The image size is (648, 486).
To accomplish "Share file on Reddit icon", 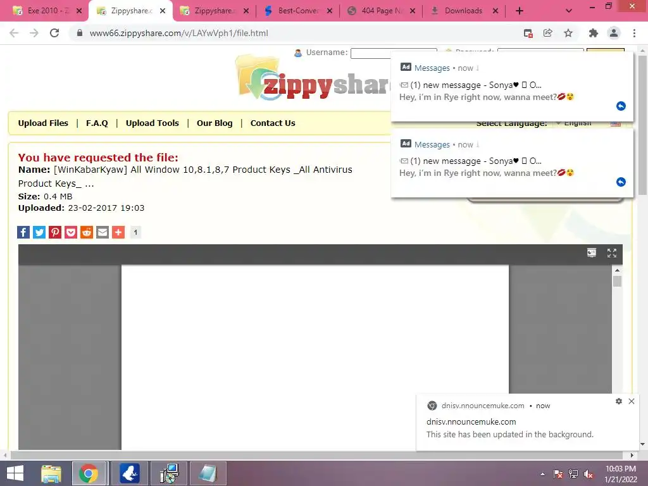I will pos(86,232).
